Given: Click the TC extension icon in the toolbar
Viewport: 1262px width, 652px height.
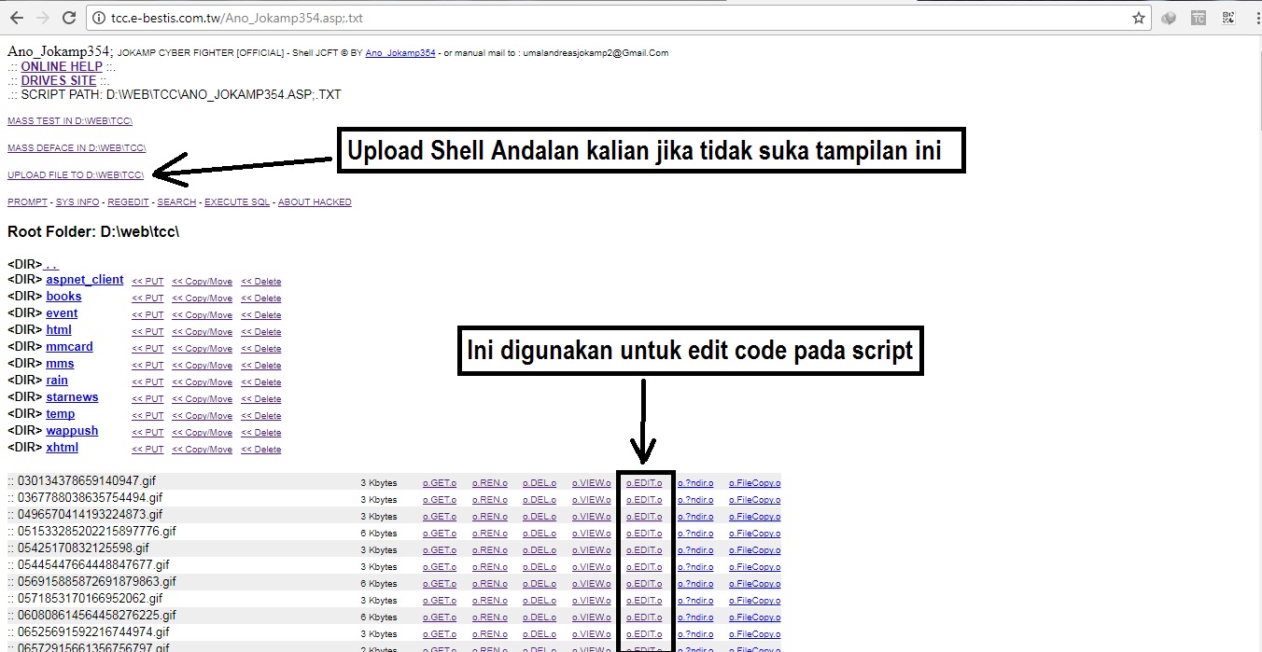Looking at the screenshot, I should tap(1198, 17).
